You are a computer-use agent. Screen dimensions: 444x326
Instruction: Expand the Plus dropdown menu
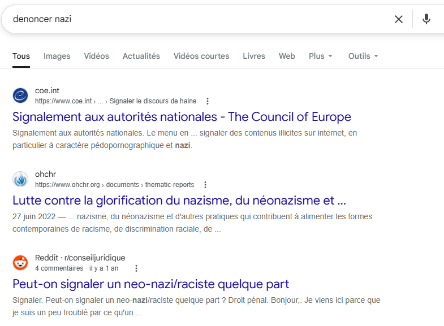point(320,56)
